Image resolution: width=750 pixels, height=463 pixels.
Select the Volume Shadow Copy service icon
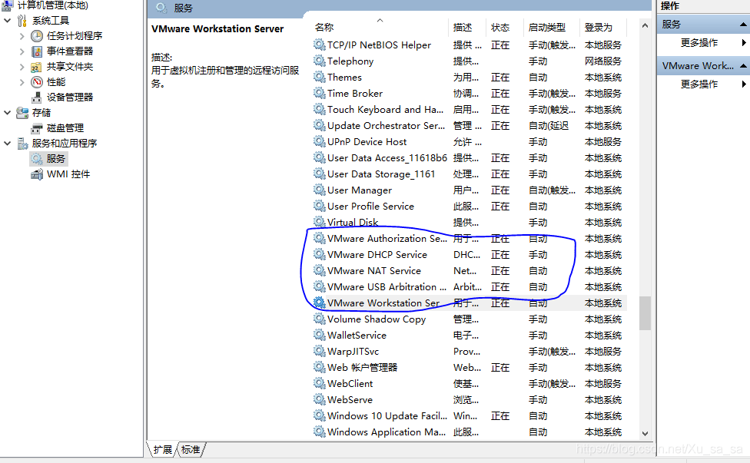[x=320, y=319]
